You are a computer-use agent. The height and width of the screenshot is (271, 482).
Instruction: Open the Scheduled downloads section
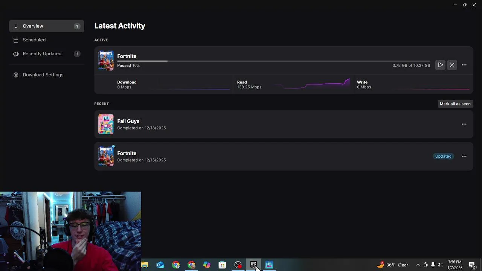(47, 40)
